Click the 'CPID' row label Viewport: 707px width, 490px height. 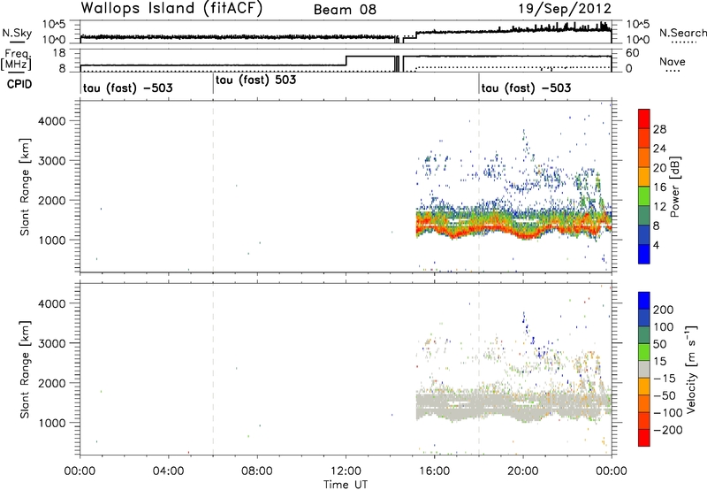point(19,84)
